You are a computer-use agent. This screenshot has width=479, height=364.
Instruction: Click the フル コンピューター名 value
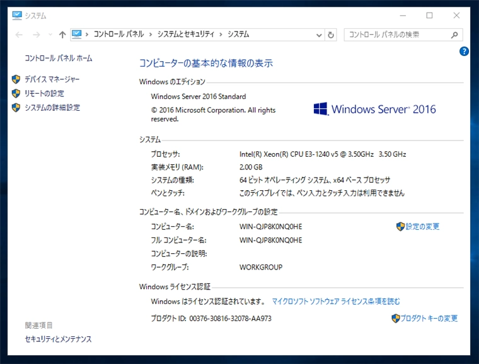click(270, 241)
